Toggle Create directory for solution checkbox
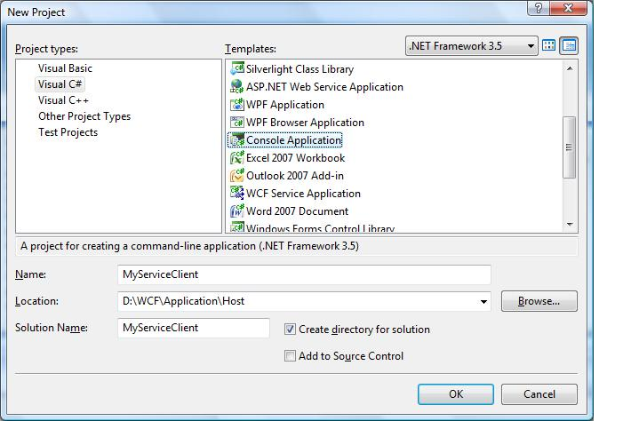Screen dimensions: 623x421 (x=290, y=330)
